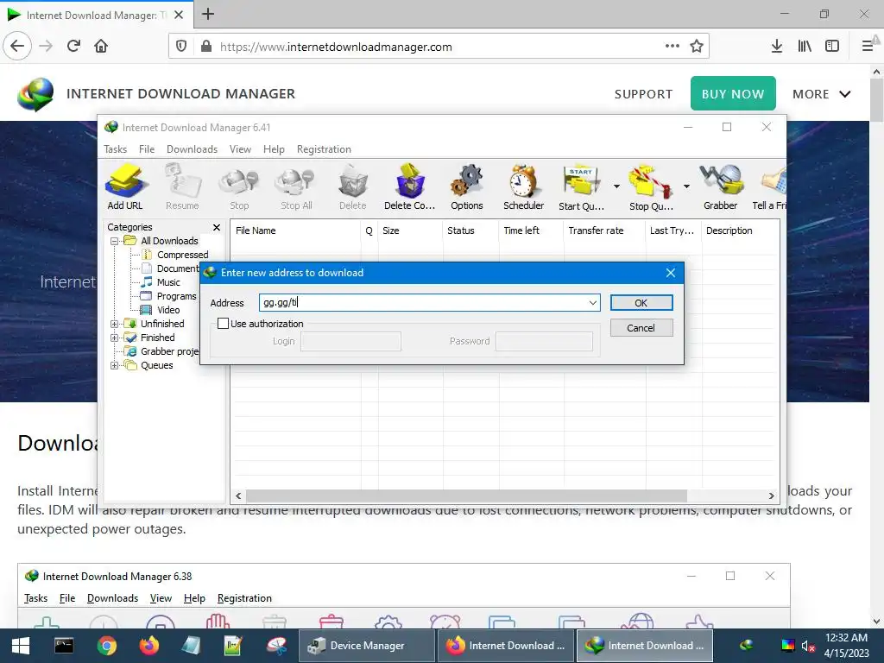The width and height of the screenshot is (884, 663).
Task: Open page actions three-dot menu
Action: [672, 47]
